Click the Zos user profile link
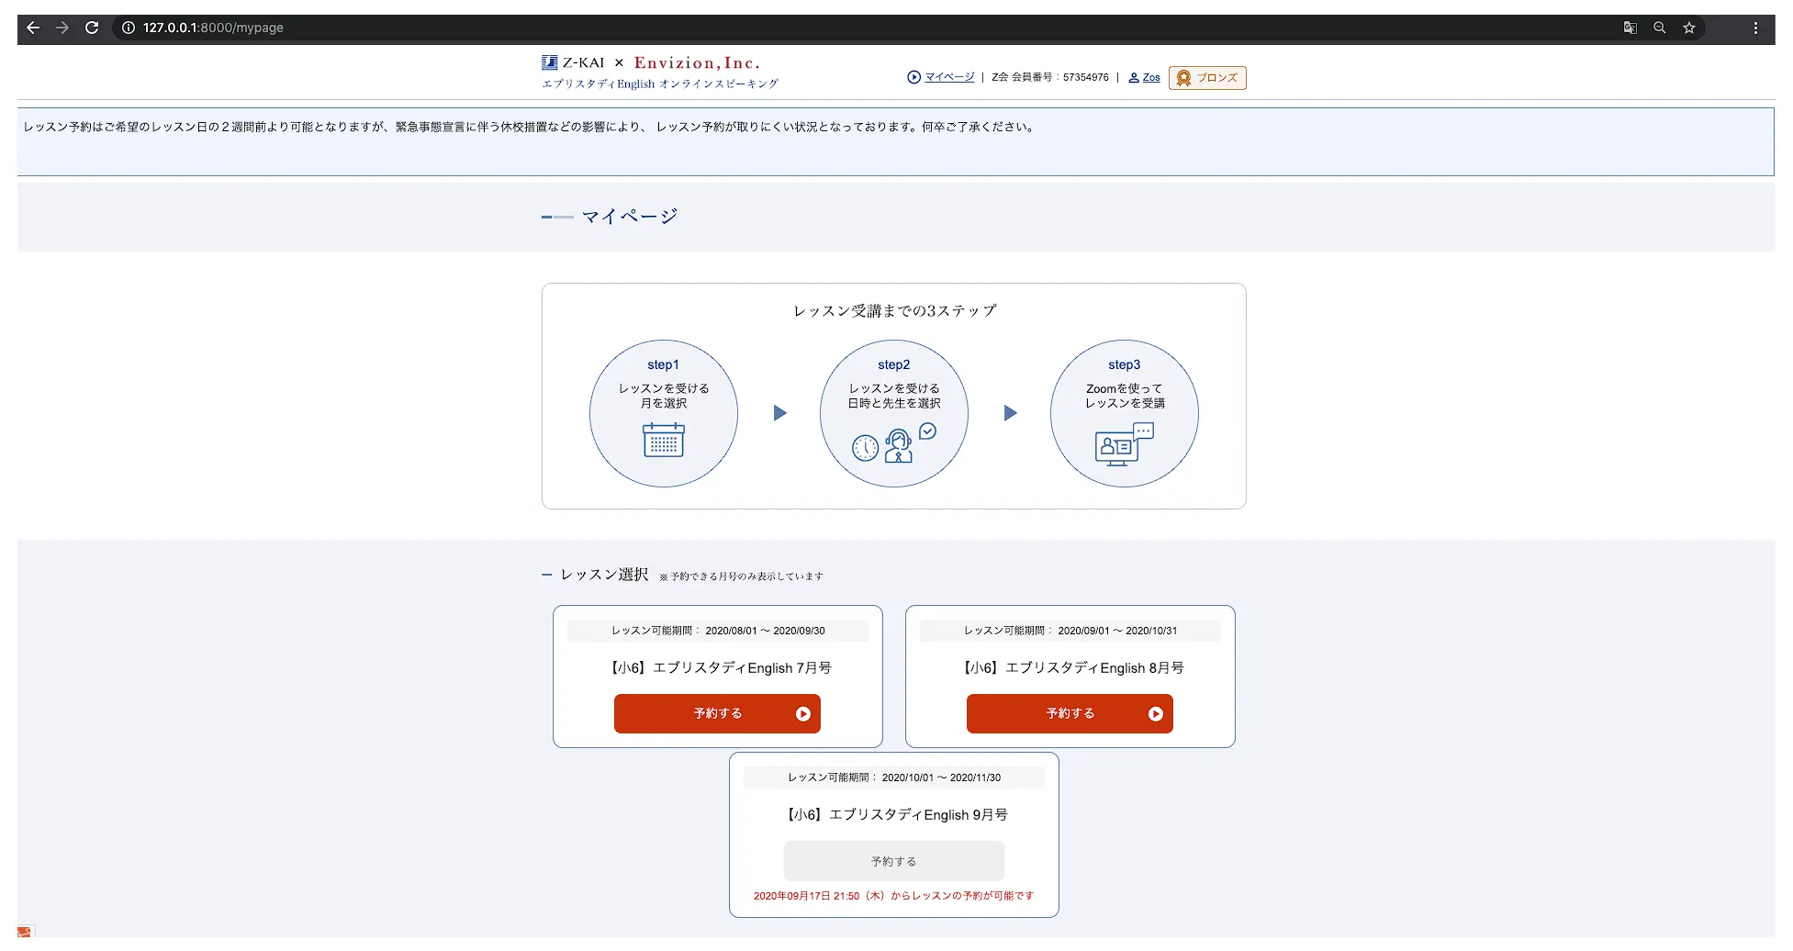 pyautogui.click(x=1150, y=77)
